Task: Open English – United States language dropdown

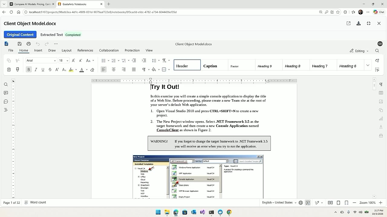Action: tap(279, 203)
